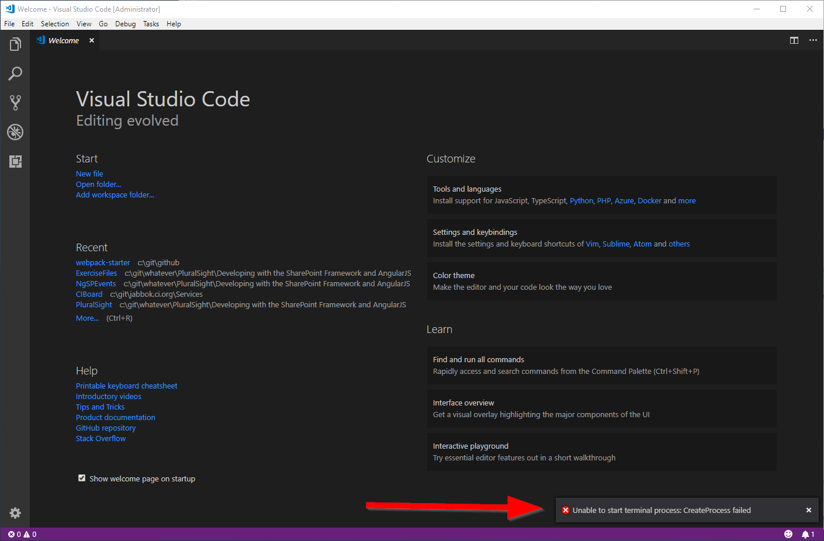Close the Welcome tab
Viewport: 824px width, 541px height.
92,40
